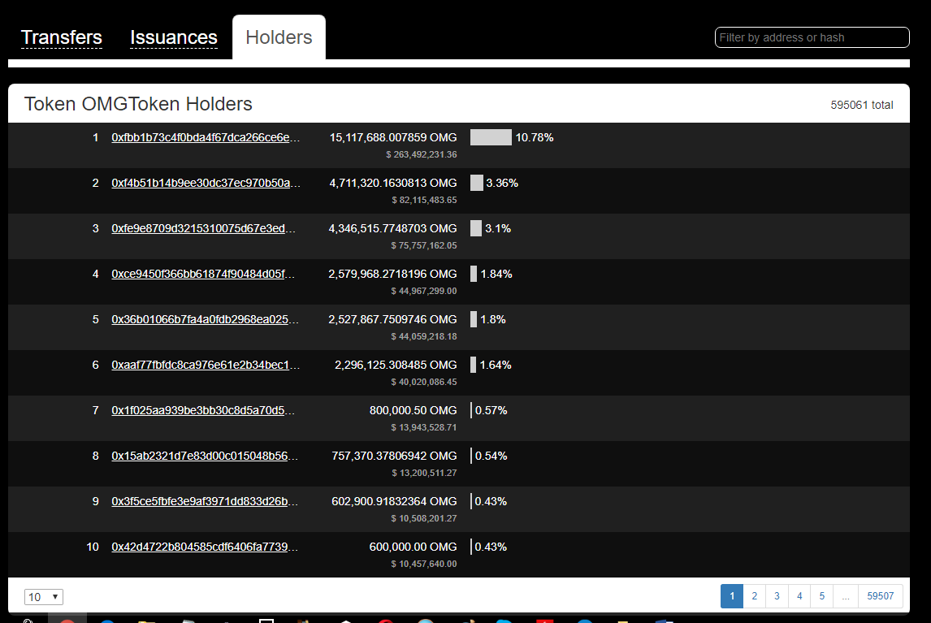Click the USD value $ 13,200,511.27

click(425, 473)
